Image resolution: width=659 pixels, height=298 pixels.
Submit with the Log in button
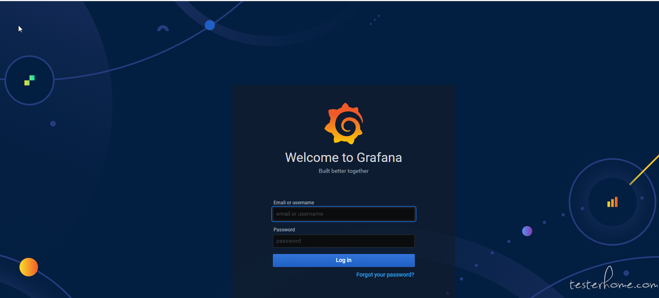tap(344, 260)
